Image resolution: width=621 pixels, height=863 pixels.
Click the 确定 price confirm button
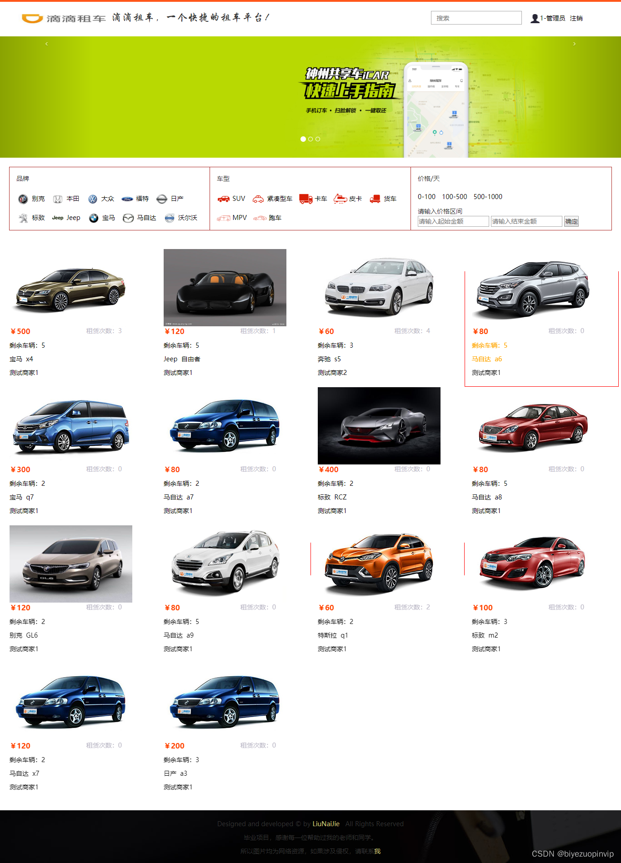[x=571, y=222]
